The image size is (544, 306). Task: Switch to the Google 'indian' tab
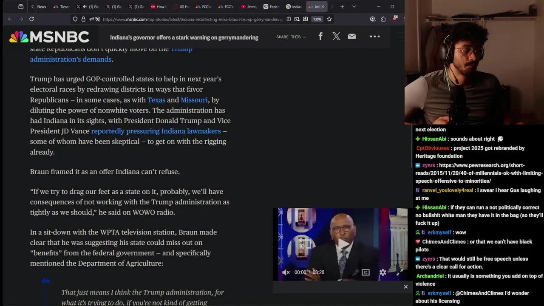click(x=294, y=7)
